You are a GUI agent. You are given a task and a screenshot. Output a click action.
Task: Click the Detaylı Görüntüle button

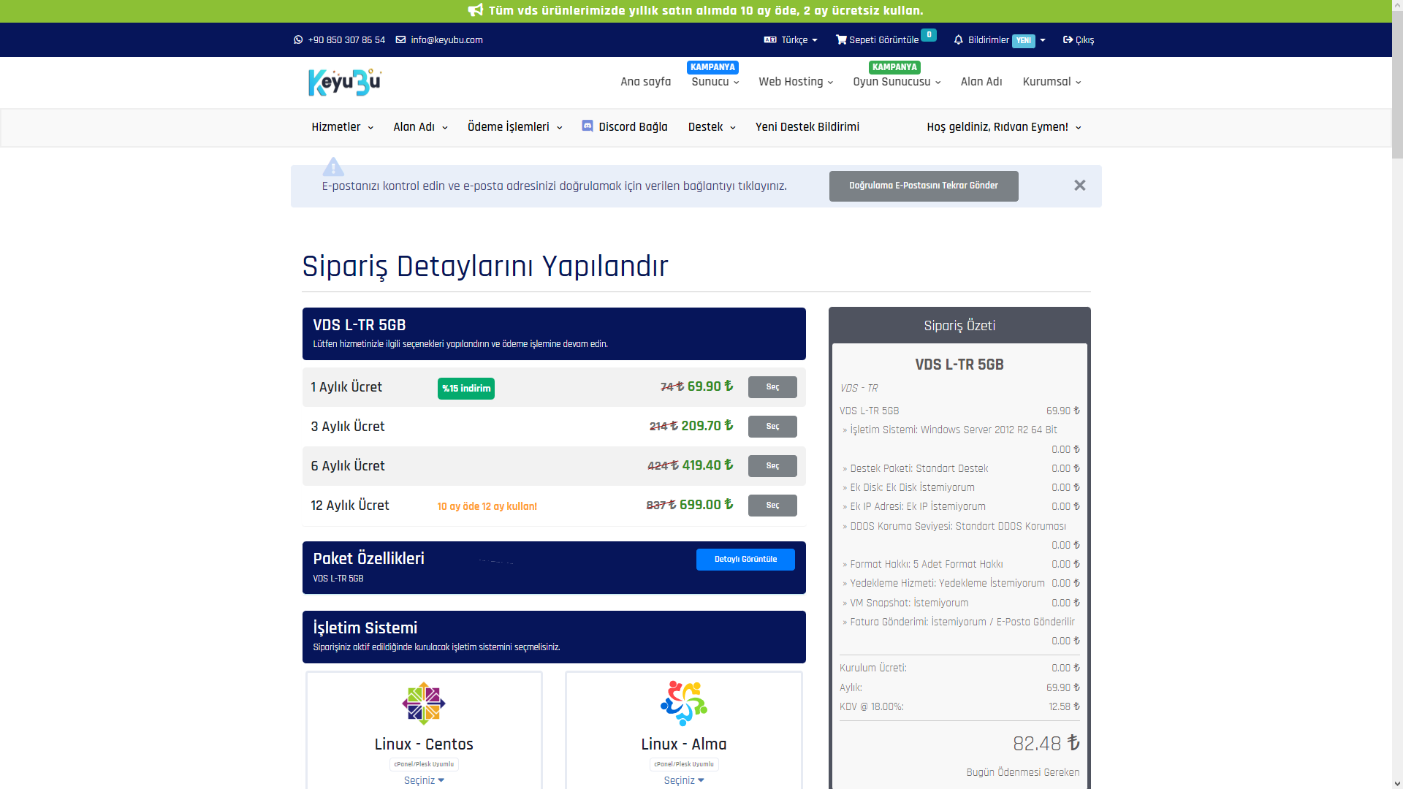pos(745,560)
